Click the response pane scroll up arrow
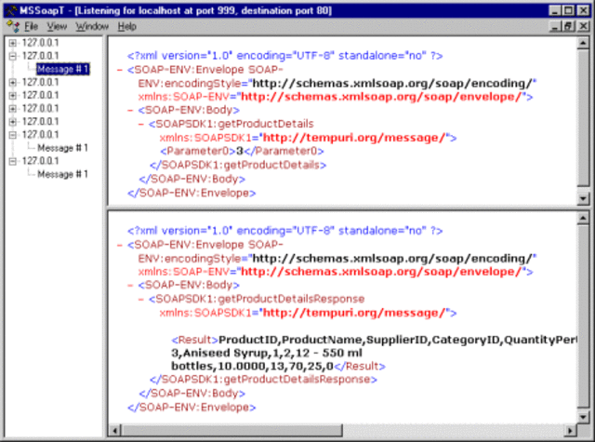 [583, 218]
